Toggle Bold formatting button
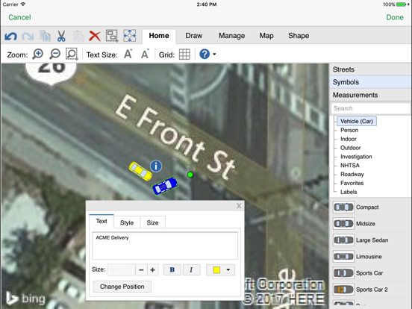 [172, 270]
